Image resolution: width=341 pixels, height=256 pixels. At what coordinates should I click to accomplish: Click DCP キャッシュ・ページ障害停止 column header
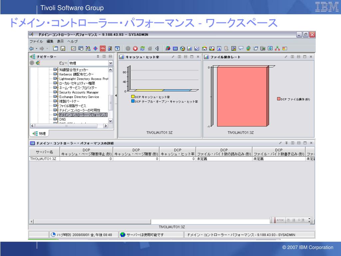86,152
